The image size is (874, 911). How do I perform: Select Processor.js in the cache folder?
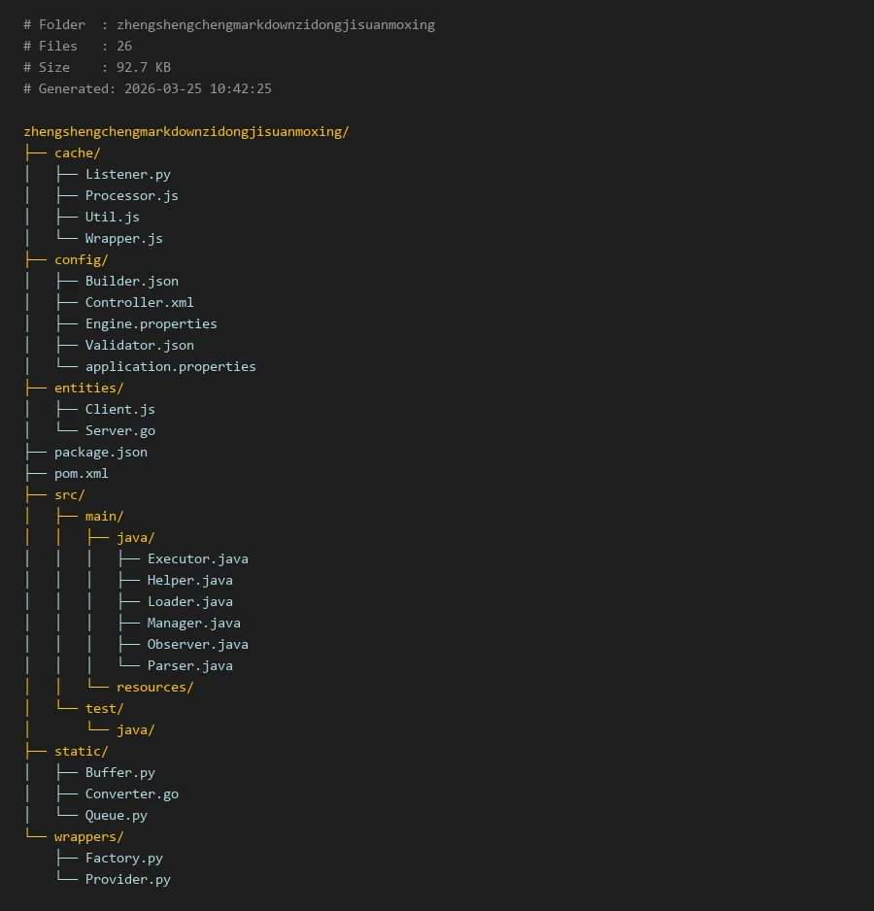pyautogui.click(x=131, y=195)
